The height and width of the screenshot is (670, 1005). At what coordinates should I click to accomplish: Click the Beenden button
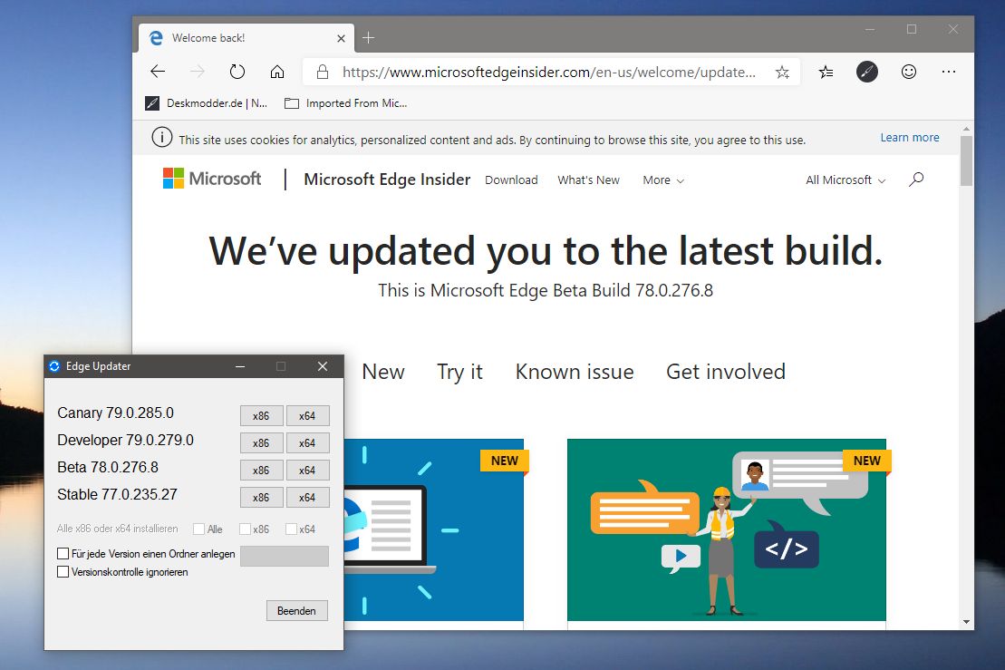pos(296,610)
